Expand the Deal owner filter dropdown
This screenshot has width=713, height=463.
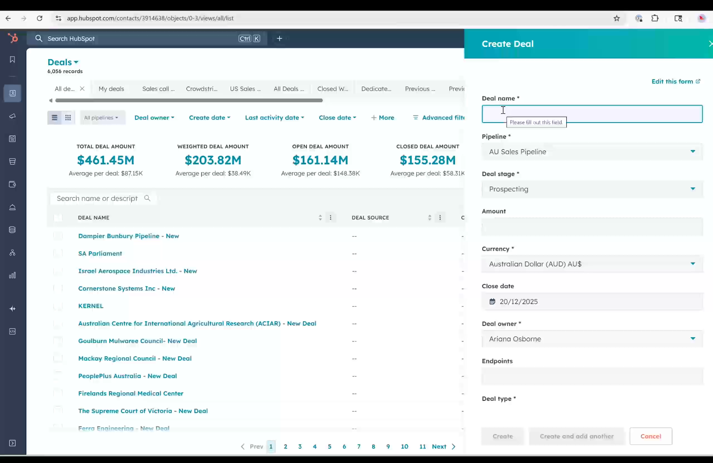[x=154, y=117]
